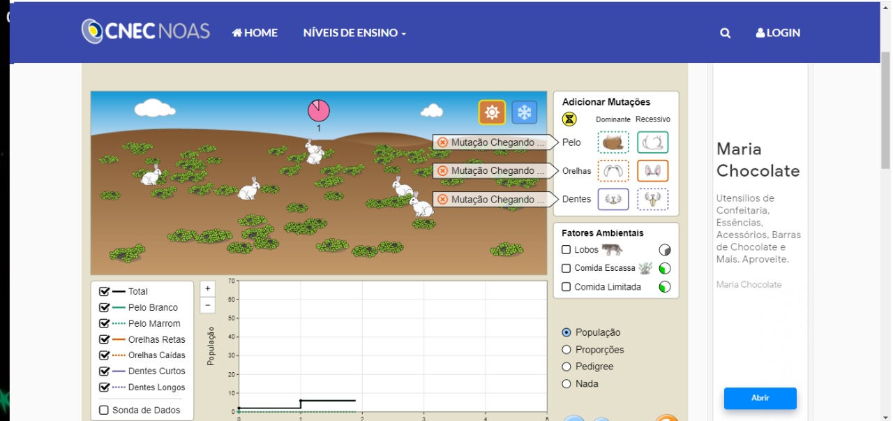Add recessive white fur mutation

(x=653, y=142)
